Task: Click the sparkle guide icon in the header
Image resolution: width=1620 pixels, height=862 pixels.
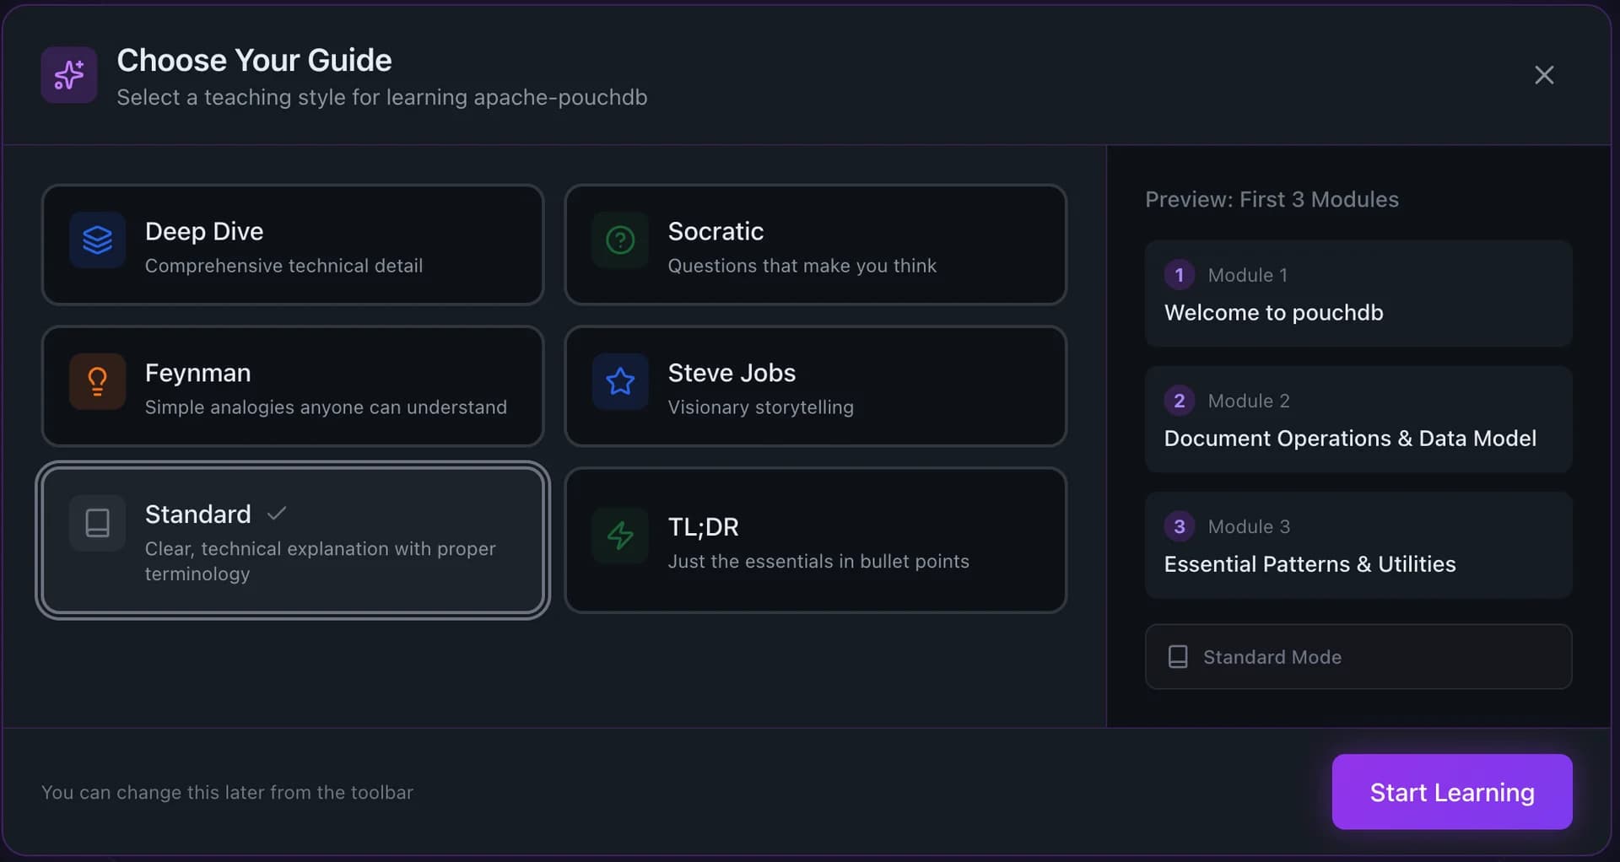Action: point(68,75)
